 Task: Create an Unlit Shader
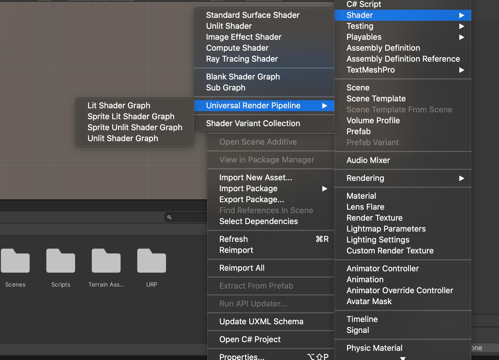[264, 26]
